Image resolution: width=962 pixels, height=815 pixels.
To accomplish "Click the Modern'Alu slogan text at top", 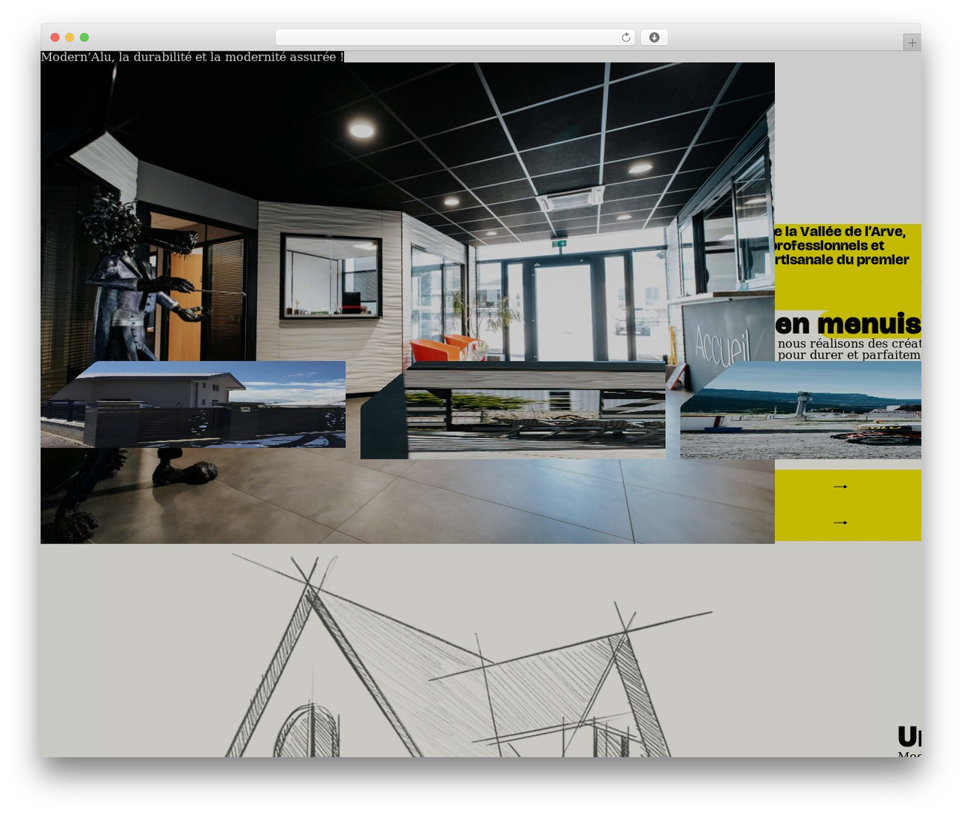I will (192, 57).
